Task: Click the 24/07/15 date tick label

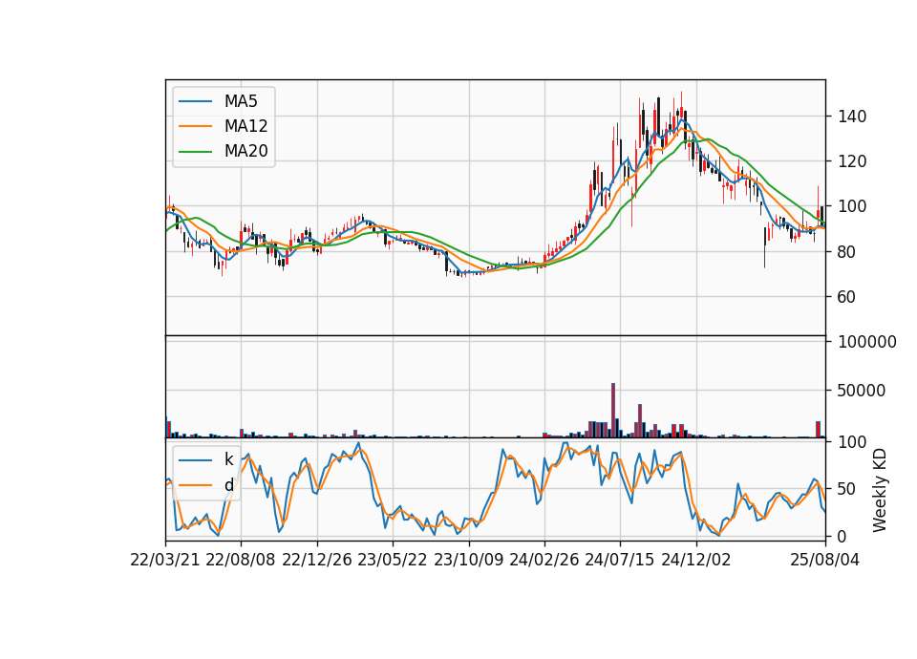Action: click(620, 560)
